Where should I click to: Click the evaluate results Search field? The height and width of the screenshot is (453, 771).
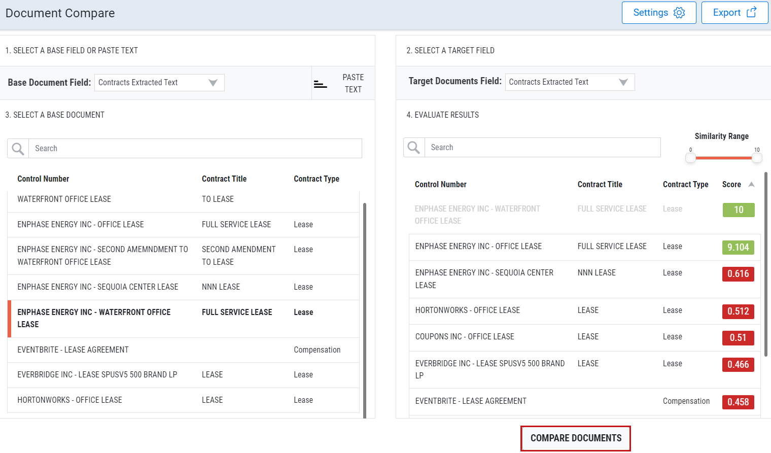point(543,148)
